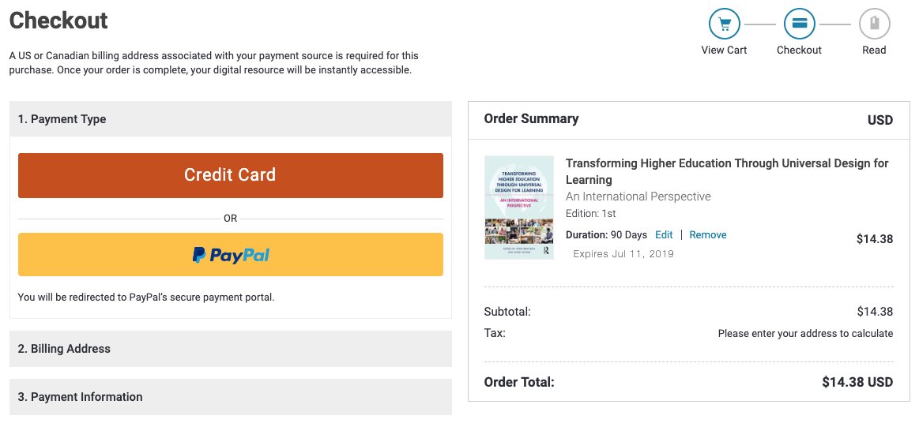Open the book cover thumbnail
This screenshot has width=919, height=423.
[518, 207]
